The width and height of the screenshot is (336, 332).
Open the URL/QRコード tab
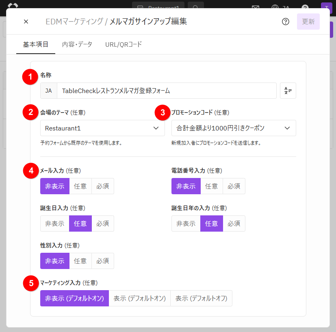(x=124, y=44)
